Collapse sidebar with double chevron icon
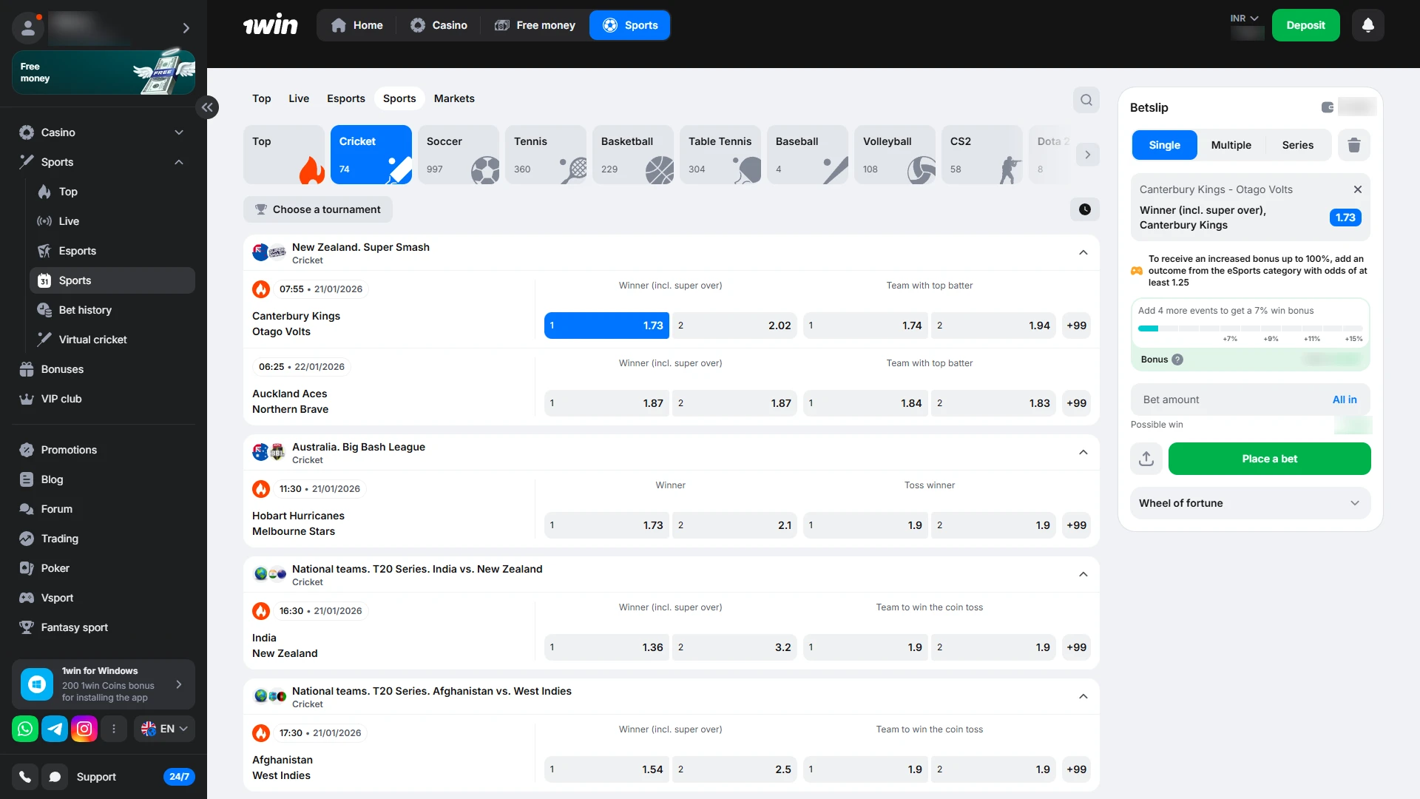 (x=207, y=107)
